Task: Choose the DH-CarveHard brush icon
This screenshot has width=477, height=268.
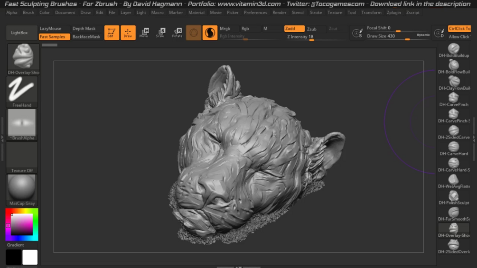Action: 454,147
